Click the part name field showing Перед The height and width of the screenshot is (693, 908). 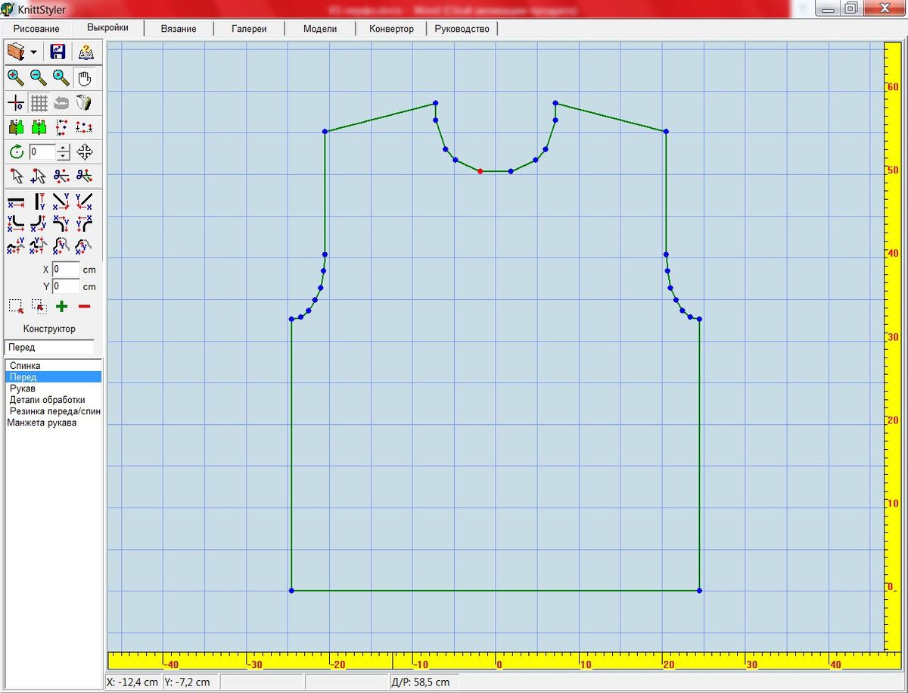coord(49,348)
